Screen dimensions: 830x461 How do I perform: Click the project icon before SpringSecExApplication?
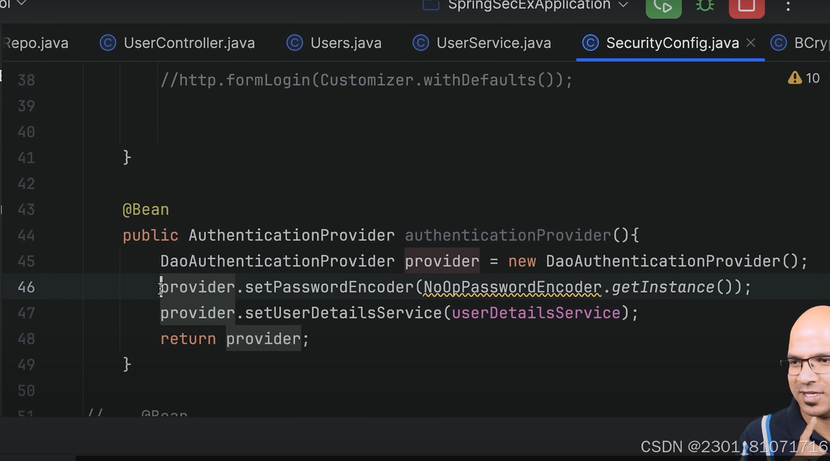pyautogui.click(x=430, y=5)
